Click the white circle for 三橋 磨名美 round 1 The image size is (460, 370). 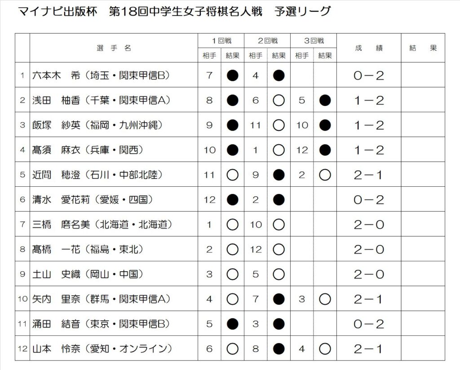tap(232, 225)
